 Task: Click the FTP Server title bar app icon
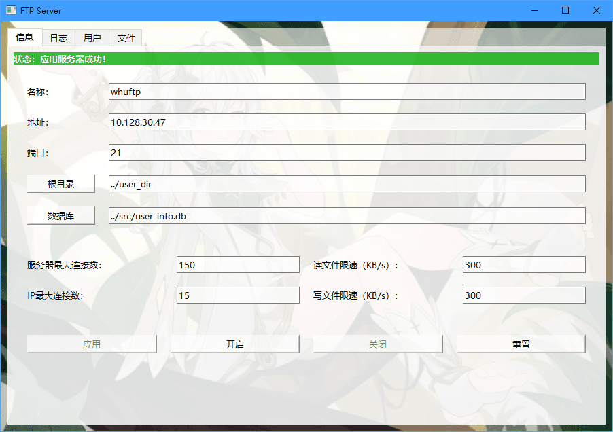click(x=12, y=10)
